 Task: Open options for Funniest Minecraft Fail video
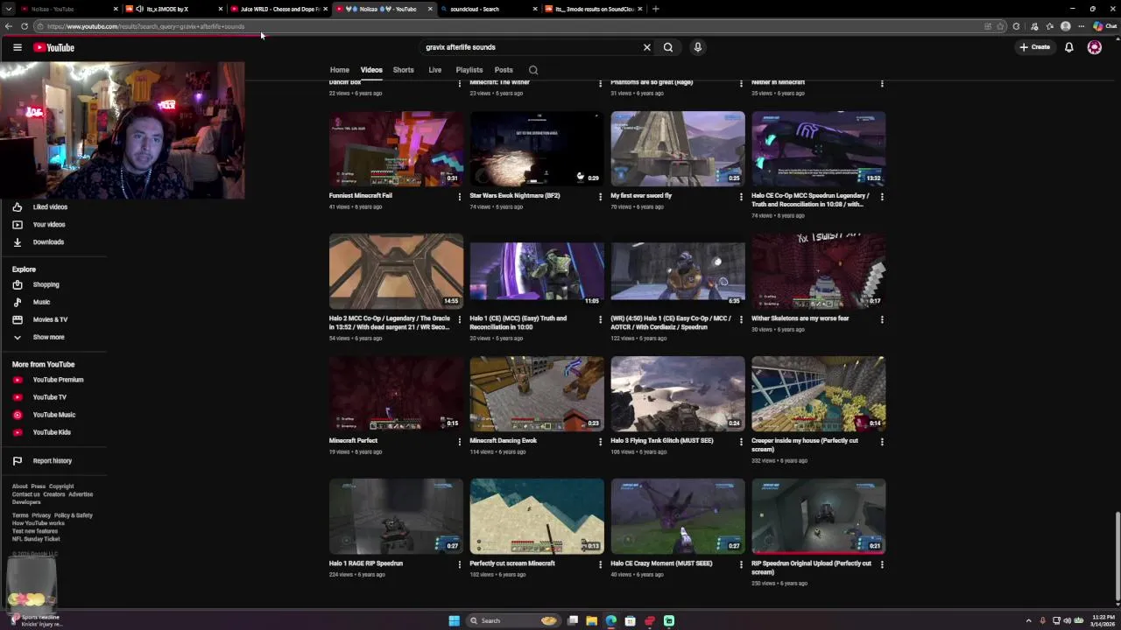coord(459,197)
